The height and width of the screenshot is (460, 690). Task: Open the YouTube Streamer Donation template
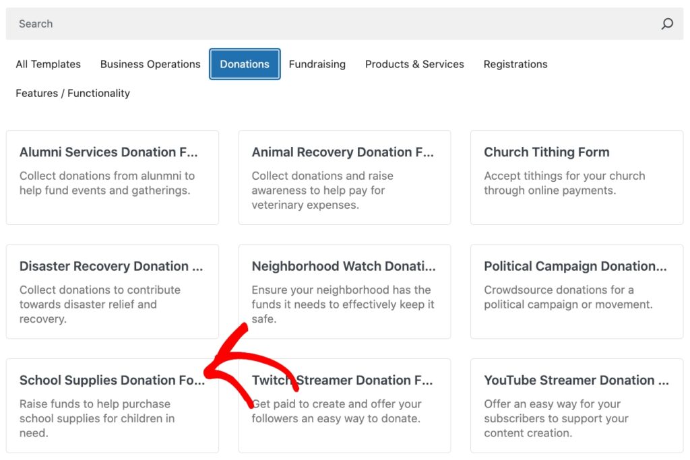576,405
